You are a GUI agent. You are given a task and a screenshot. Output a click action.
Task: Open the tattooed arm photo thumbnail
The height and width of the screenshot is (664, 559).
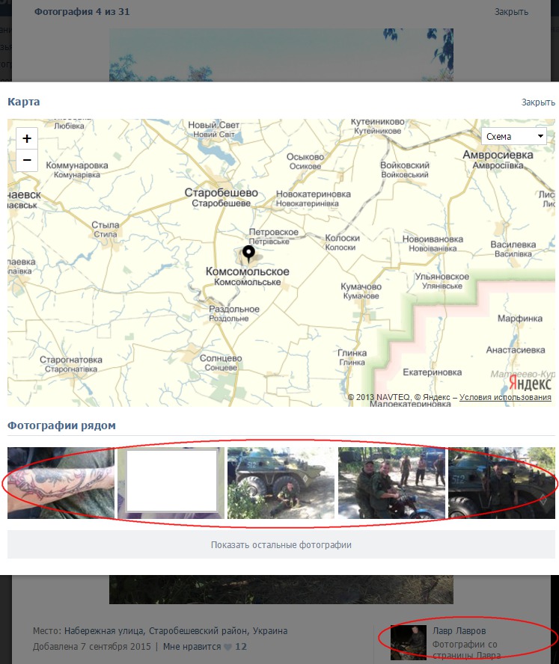(61, 483)
